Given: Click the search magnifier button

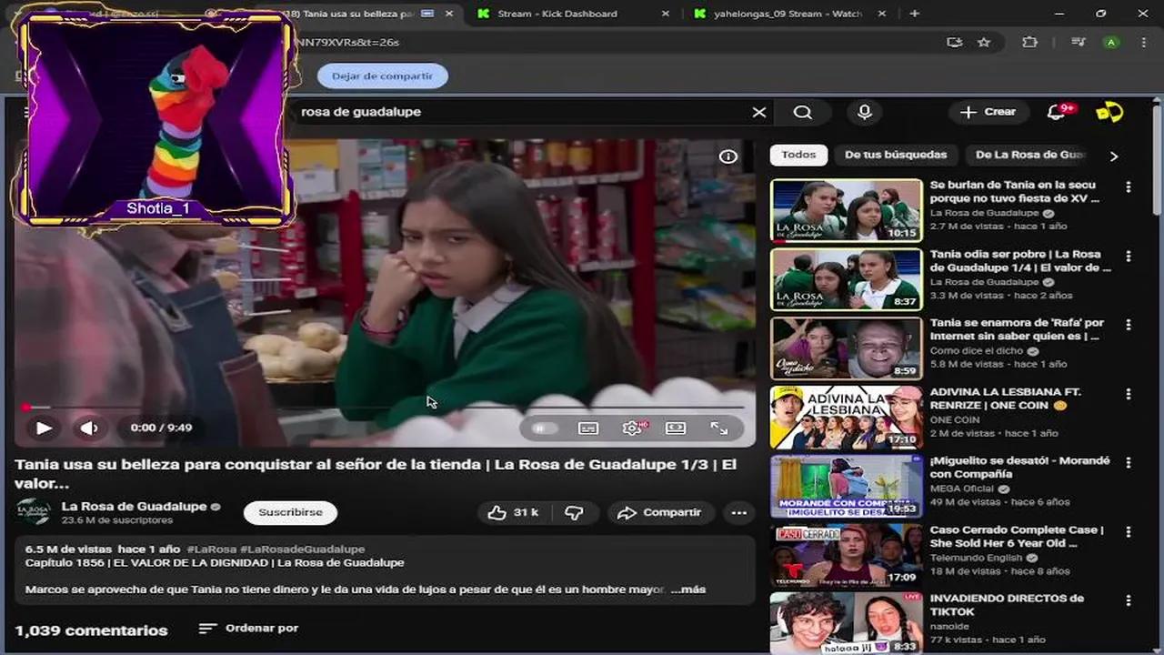Looking at the screenshot, I should click(x=803, y=112).
